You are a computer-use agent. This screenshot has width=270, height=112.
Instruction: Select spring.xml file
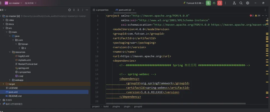(22, 68)
